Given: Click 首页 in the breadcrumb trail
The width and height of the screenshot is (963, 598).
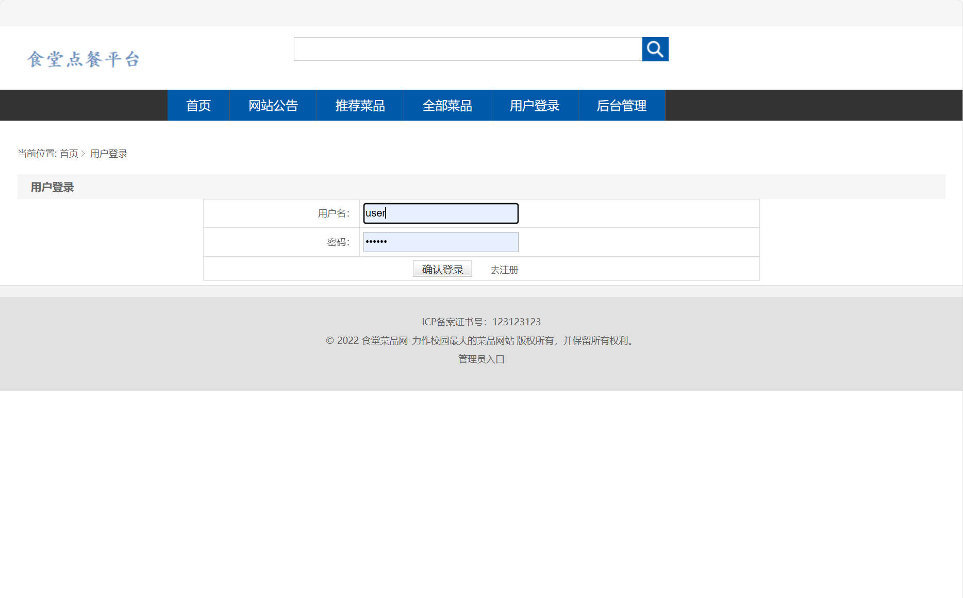Looking at the screenshot, I should click(68, 154).
